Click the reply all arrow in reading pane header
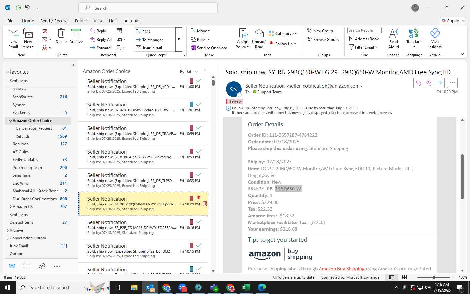 [x=429, y=83]
